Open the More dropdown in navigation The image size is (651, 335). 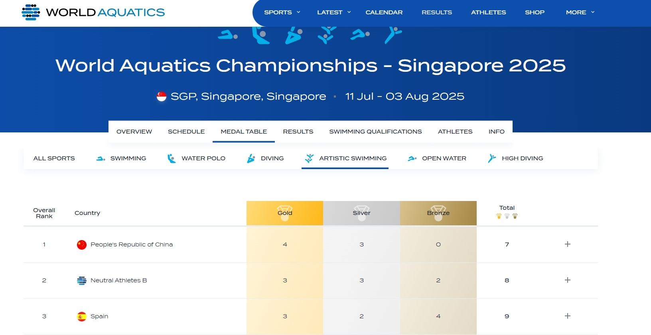click(x=580, y=12)
